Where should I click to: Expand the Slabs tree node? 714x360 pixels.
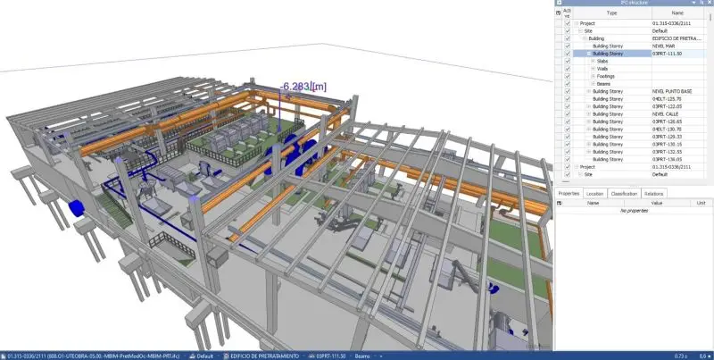(592, 62)
